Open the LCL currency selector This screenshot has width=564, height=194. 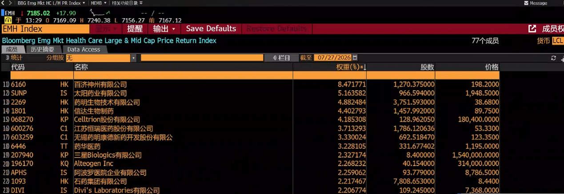pos(557,41)
